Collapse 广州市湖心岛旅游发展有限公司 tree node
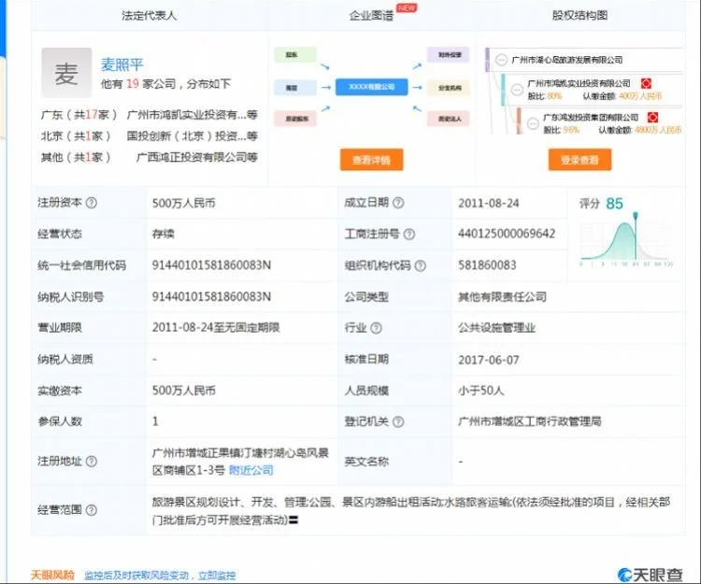 click(x=502, y=60)
